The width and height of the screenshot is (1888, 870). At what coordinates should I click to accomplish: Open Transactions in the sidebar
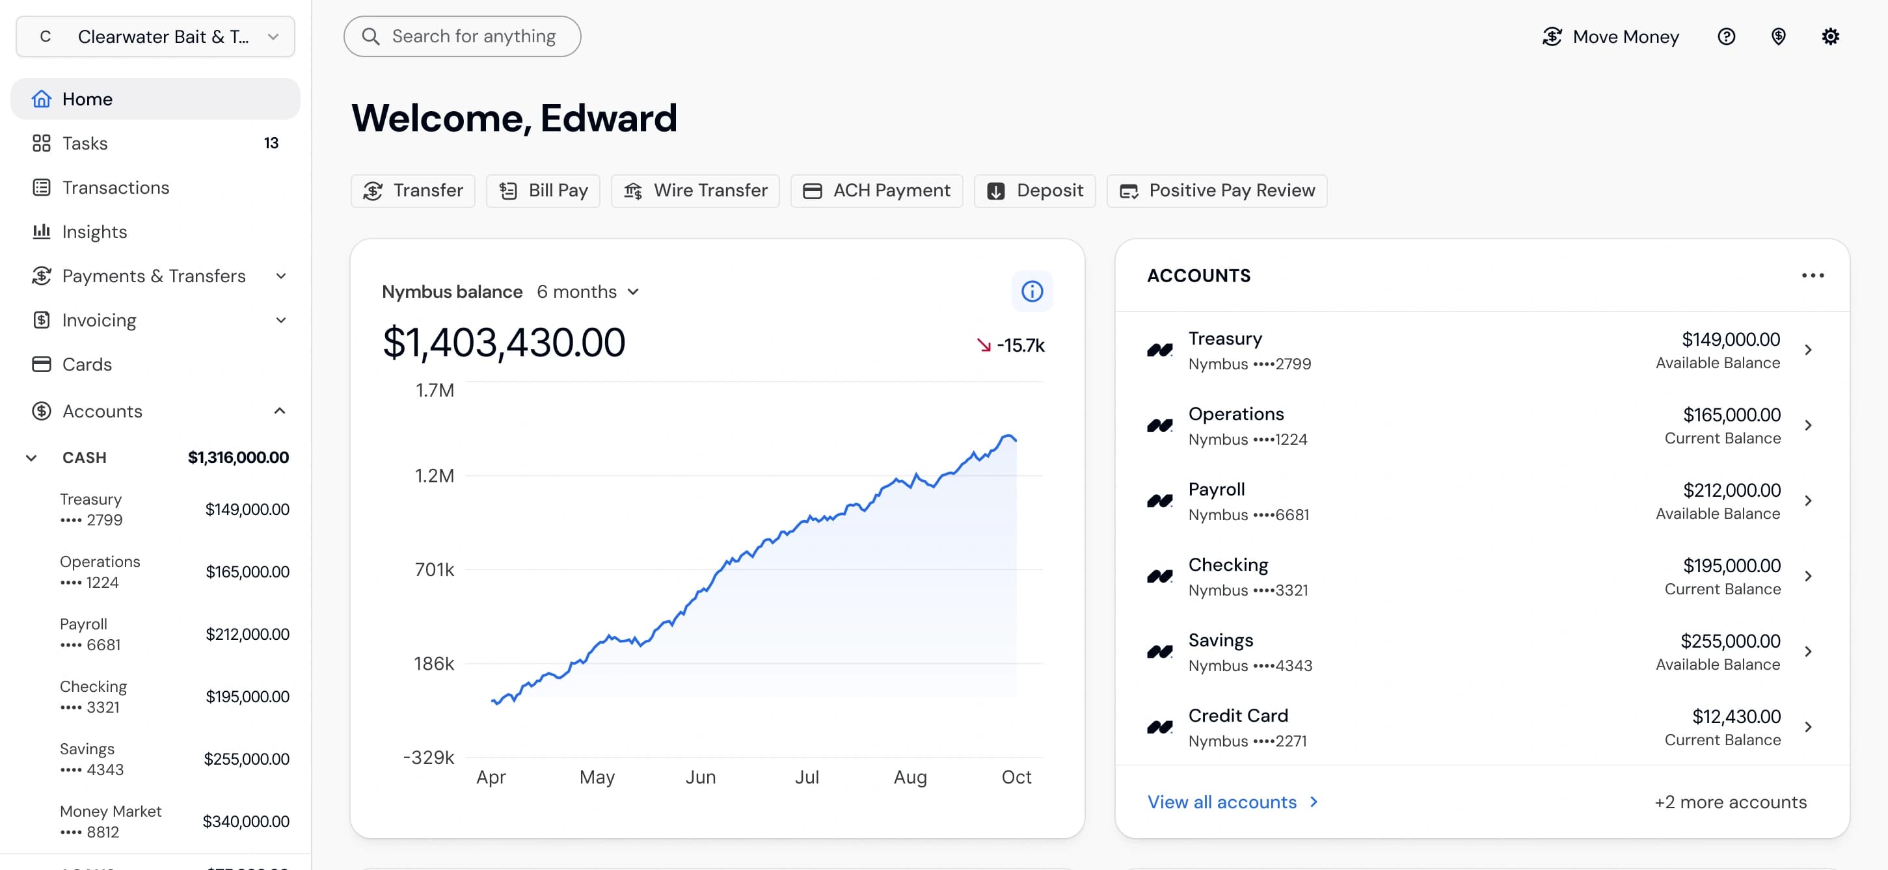tap(155, 187)
